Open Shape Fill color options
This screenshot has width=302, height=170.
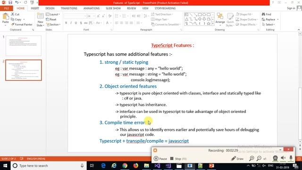(244, 14)
